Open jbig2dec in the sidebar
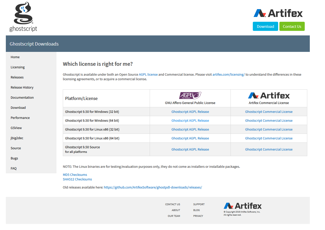The height and width of the screenshot is (230, 325). 17,138
